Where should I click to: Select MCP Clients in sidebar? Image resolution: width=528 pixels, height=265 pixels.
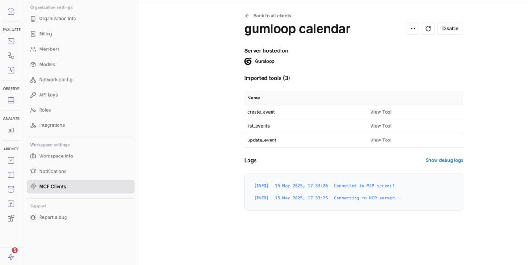81,187
